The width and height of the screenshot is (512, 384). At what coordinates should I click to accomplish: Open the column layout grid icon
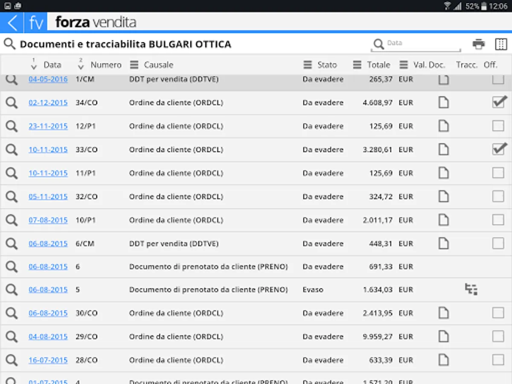click(x=500, y=44)
